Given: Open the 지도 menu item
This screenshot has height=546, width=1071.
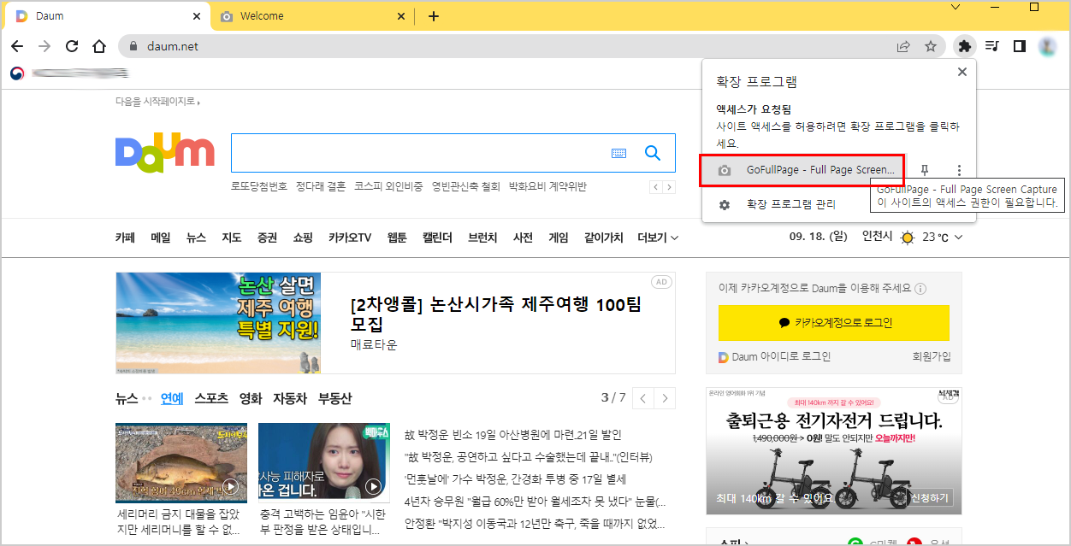Looking at the screenshot, I should (x=231, y=238).
